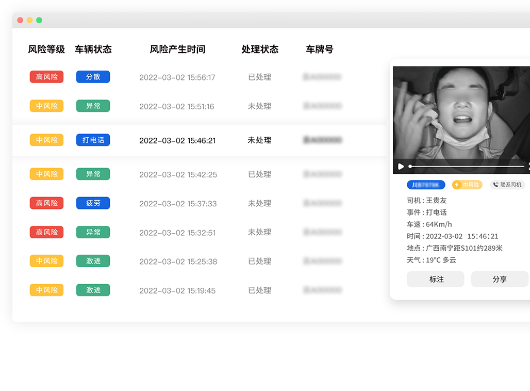Sort by the 风险产生时间 column header
530x391 pixels.
coord(177,50)
